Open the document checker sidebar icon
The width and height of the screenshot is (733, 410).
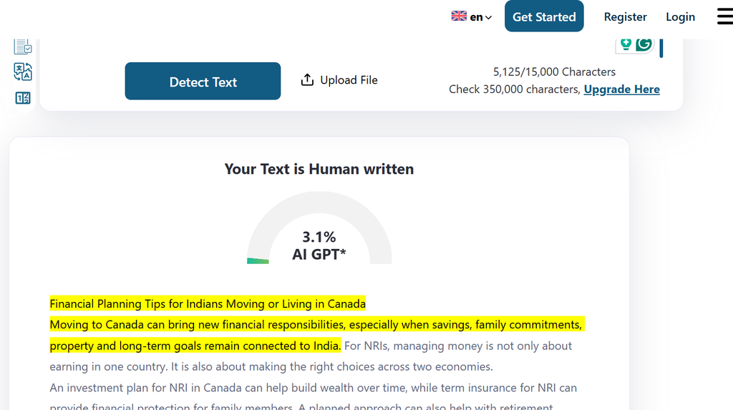pos(22,47)
